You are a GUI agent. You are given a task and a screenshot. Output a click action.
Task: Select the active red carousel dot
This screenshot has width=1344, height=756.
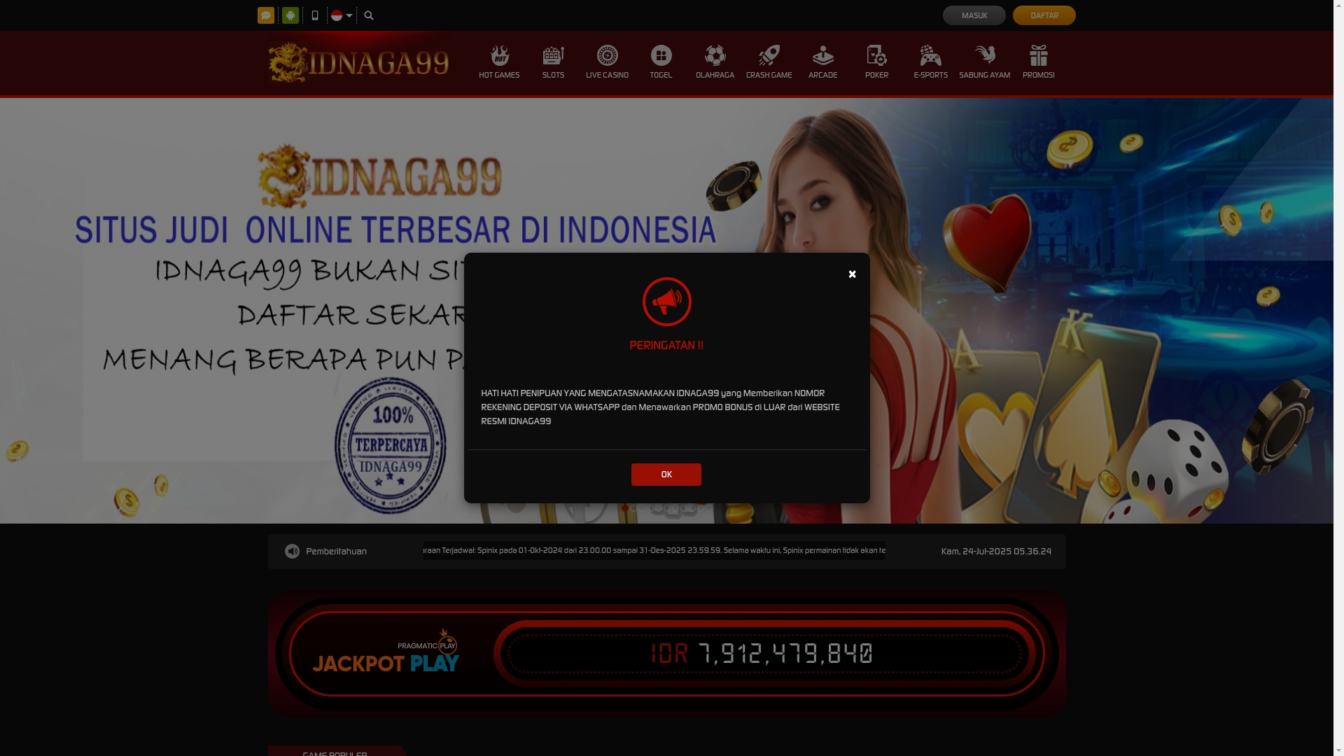pos(625,508)
